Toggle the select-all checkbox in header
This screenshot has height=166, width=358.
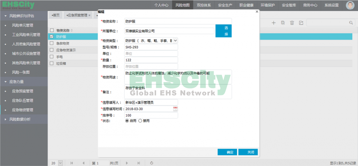point(52,30)
